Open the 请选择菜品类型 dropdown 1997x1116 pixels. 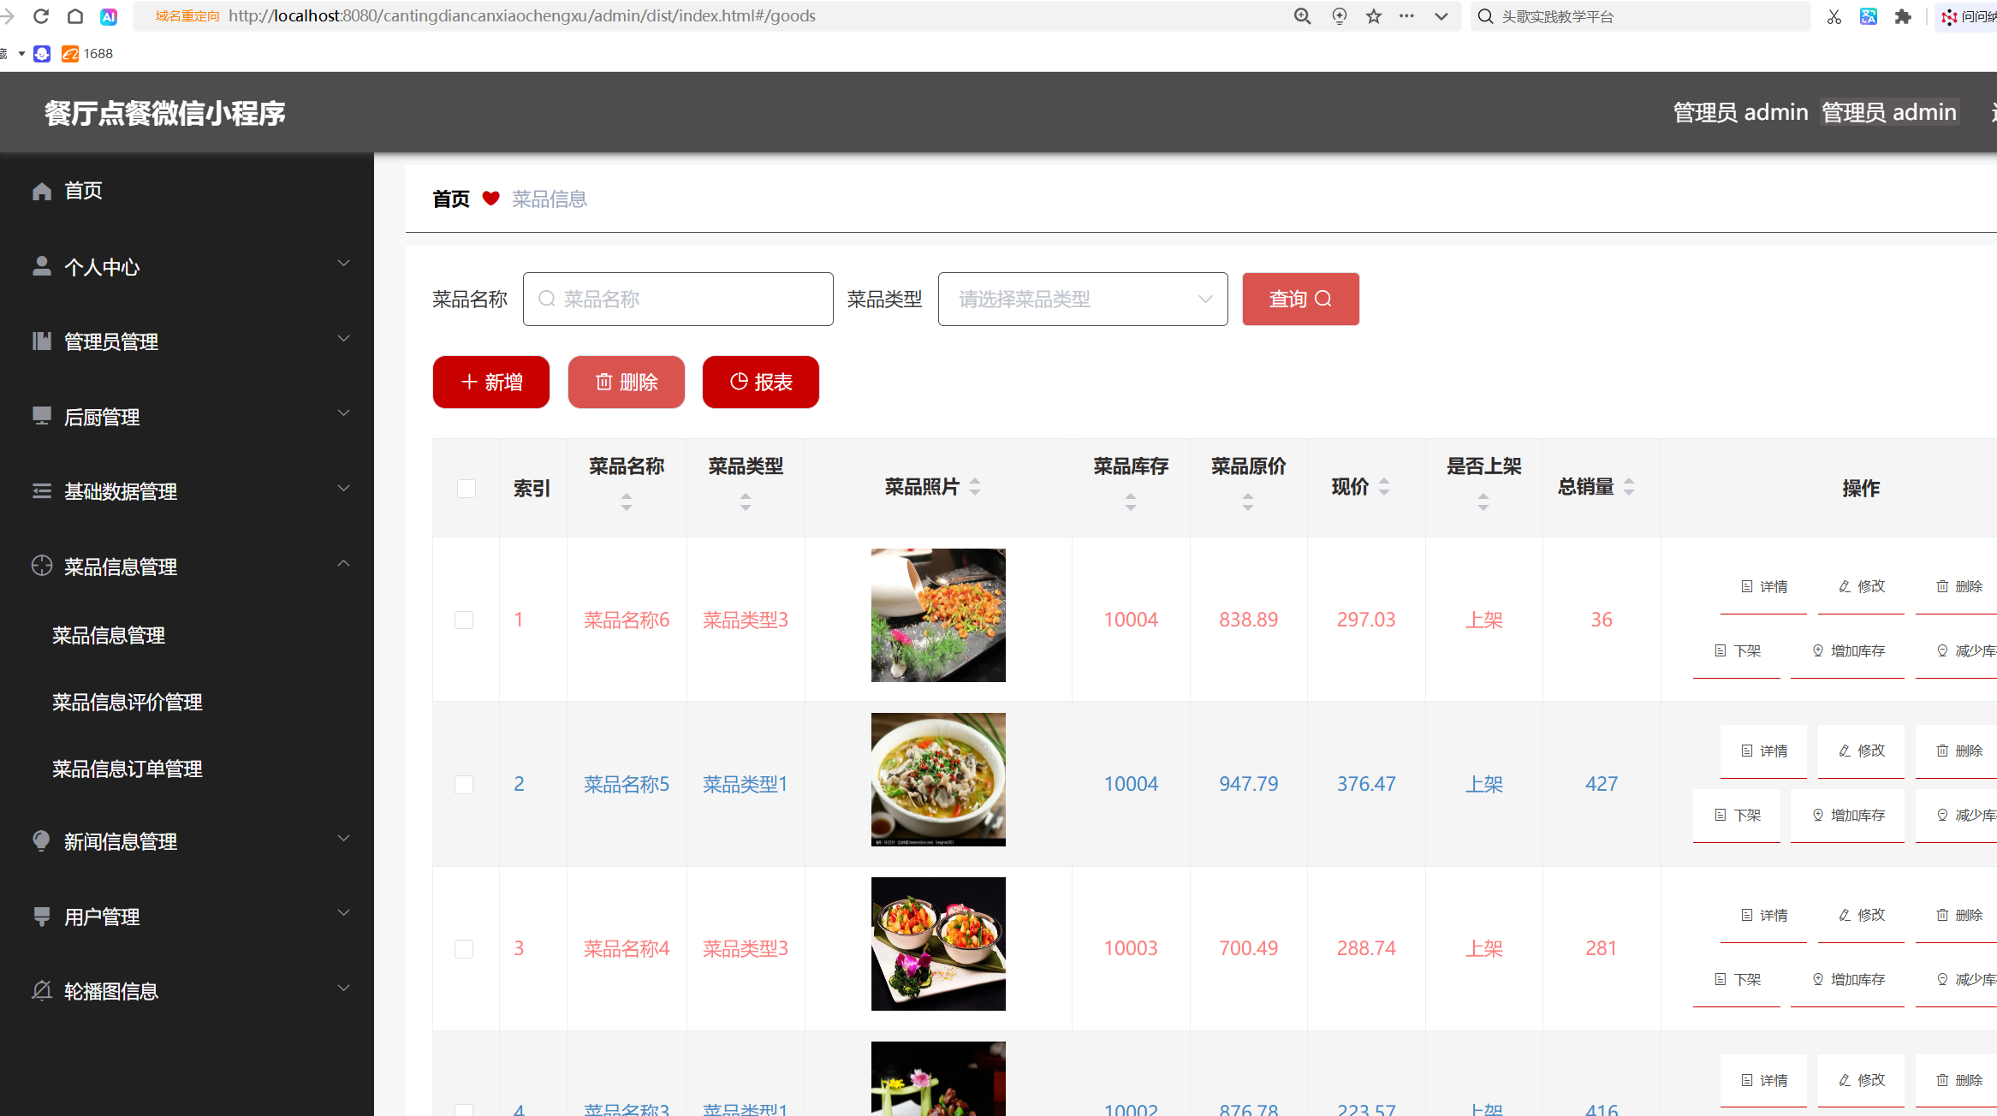pyautogui.click(x=1082, y=299)
